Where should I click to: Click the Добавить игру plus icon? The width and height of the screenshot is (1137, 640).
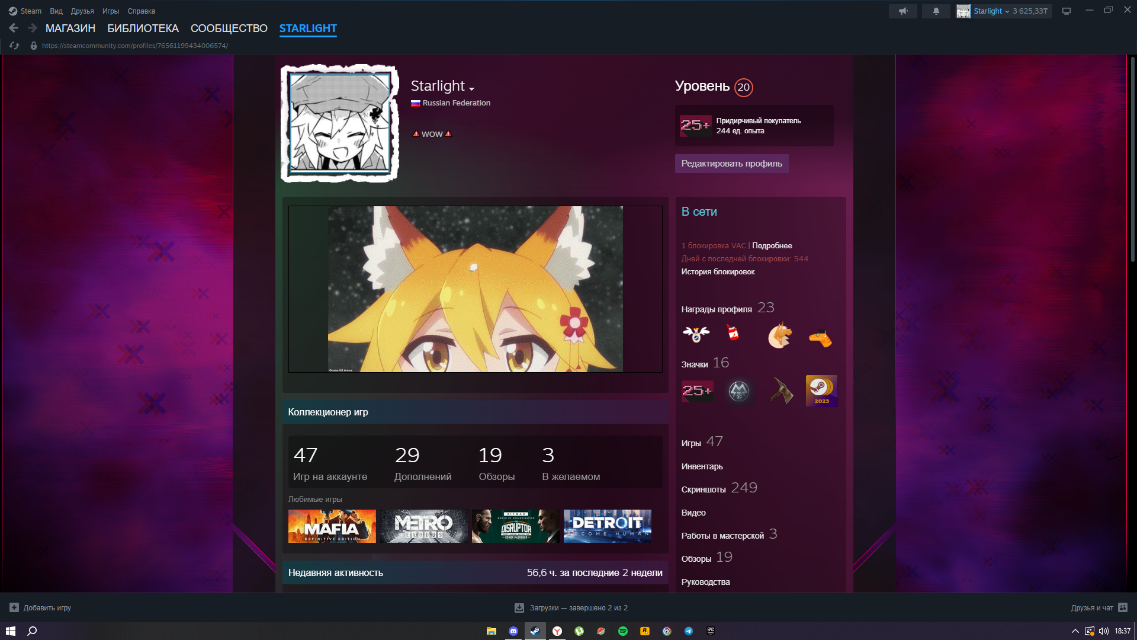tap(14, 608)
